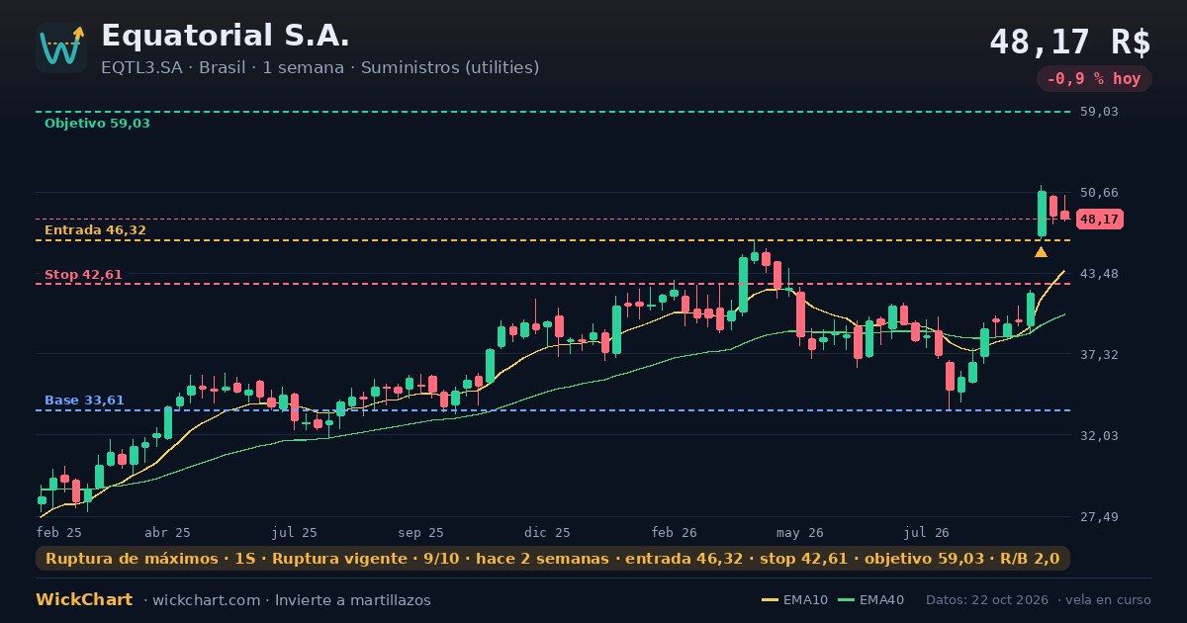The width and height of the screenshot is (1187, 623).
Task: Click the EMA10 yellow legend line
Action: coord(770,600)
